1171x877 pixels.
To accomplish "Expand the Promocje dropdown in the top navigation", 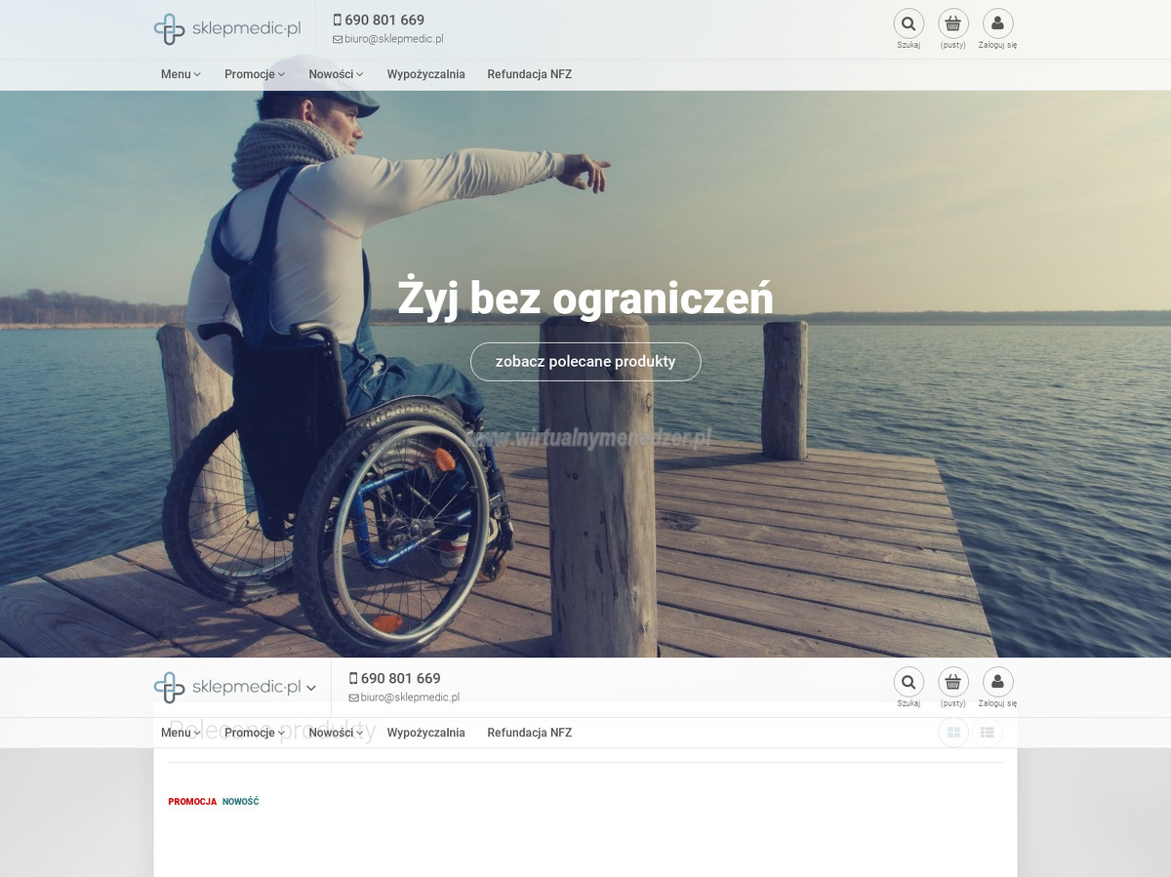I will pos(255,74).
